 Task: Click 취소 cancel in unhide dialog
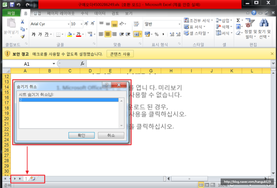pyautogui.click(x=111, y=135)
